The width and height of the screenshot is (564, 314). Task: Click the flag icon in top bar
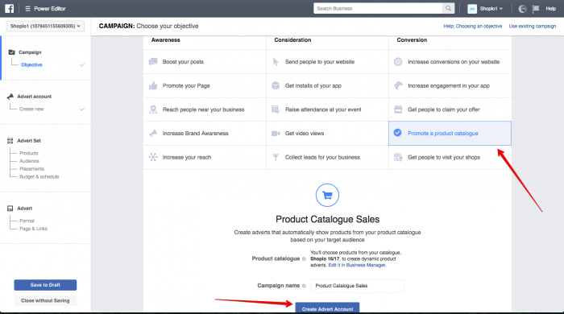536,9
